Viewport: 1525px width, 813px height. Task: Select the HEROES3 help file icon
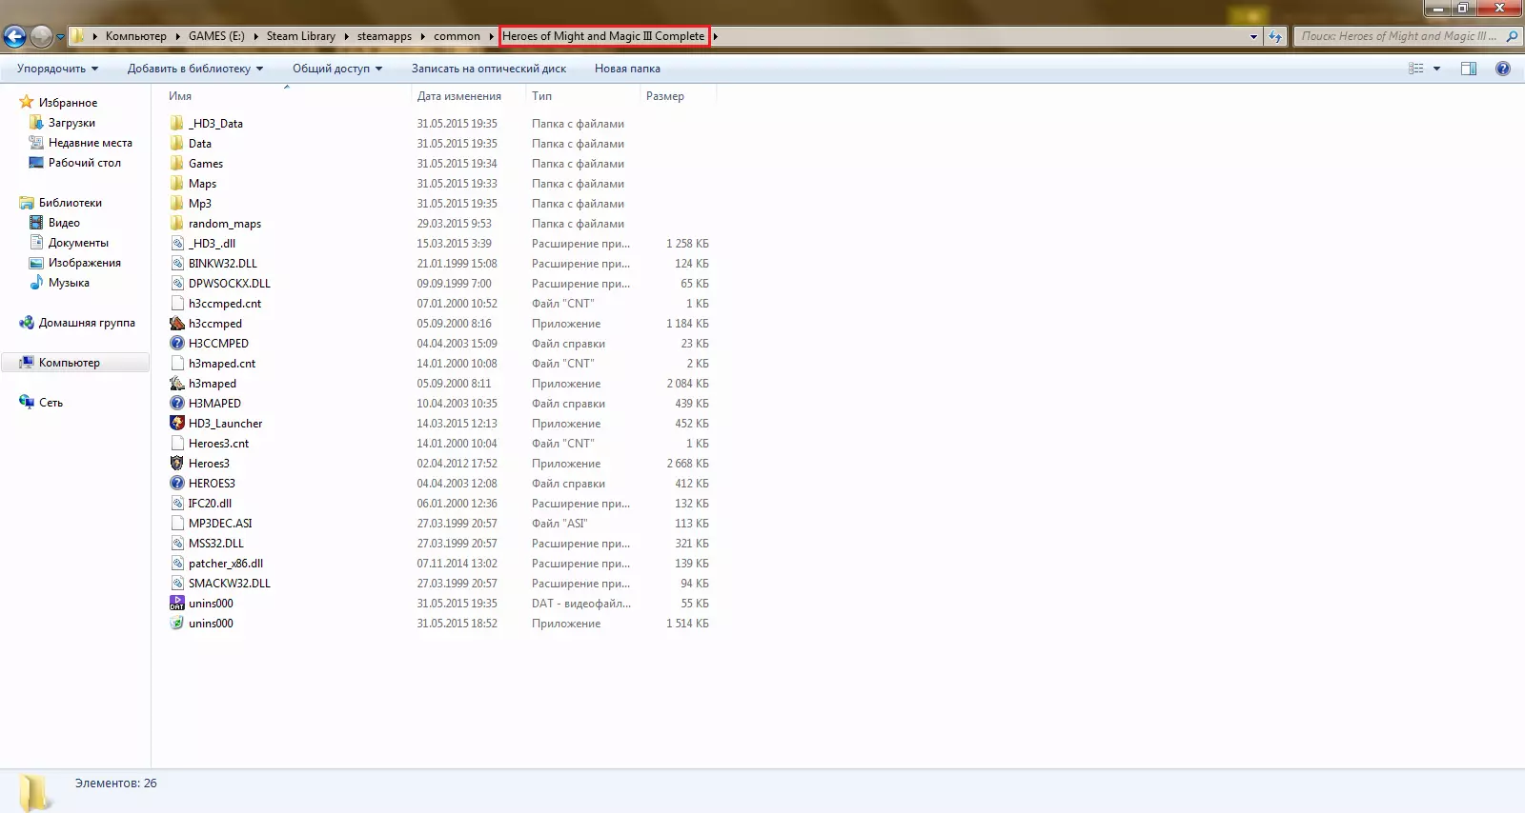(x=177, y=483)
